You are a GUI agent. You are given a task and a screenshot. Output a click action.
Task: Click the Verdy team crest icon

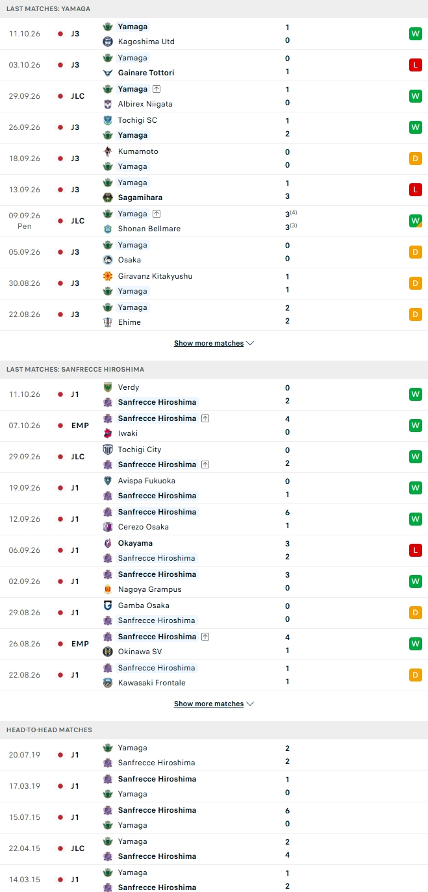(x=108, y=387)
